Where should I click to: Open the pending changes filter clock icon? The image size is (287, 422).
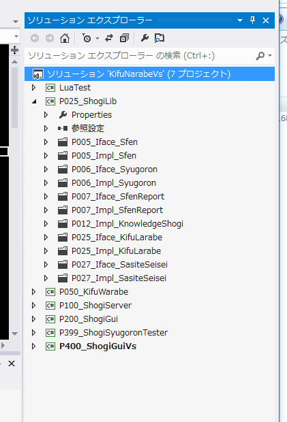tap(86, 38)
